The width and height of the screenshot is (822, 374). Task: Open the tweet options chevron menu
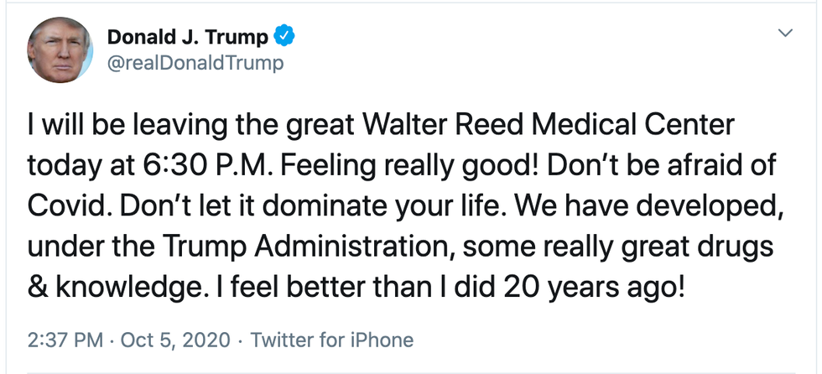pos(786,34)
